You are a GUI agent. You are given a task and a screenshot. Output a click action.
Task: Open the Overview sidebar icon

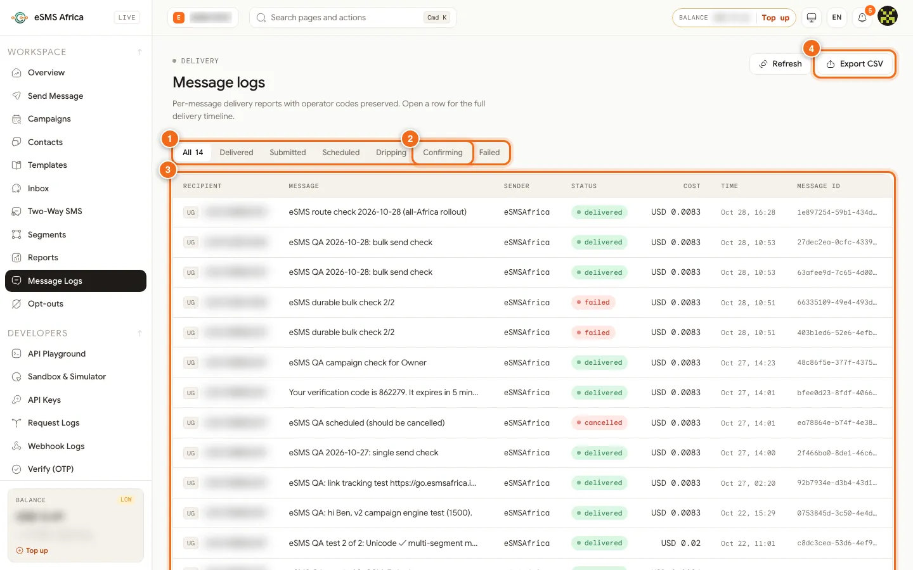pos(16,73)
